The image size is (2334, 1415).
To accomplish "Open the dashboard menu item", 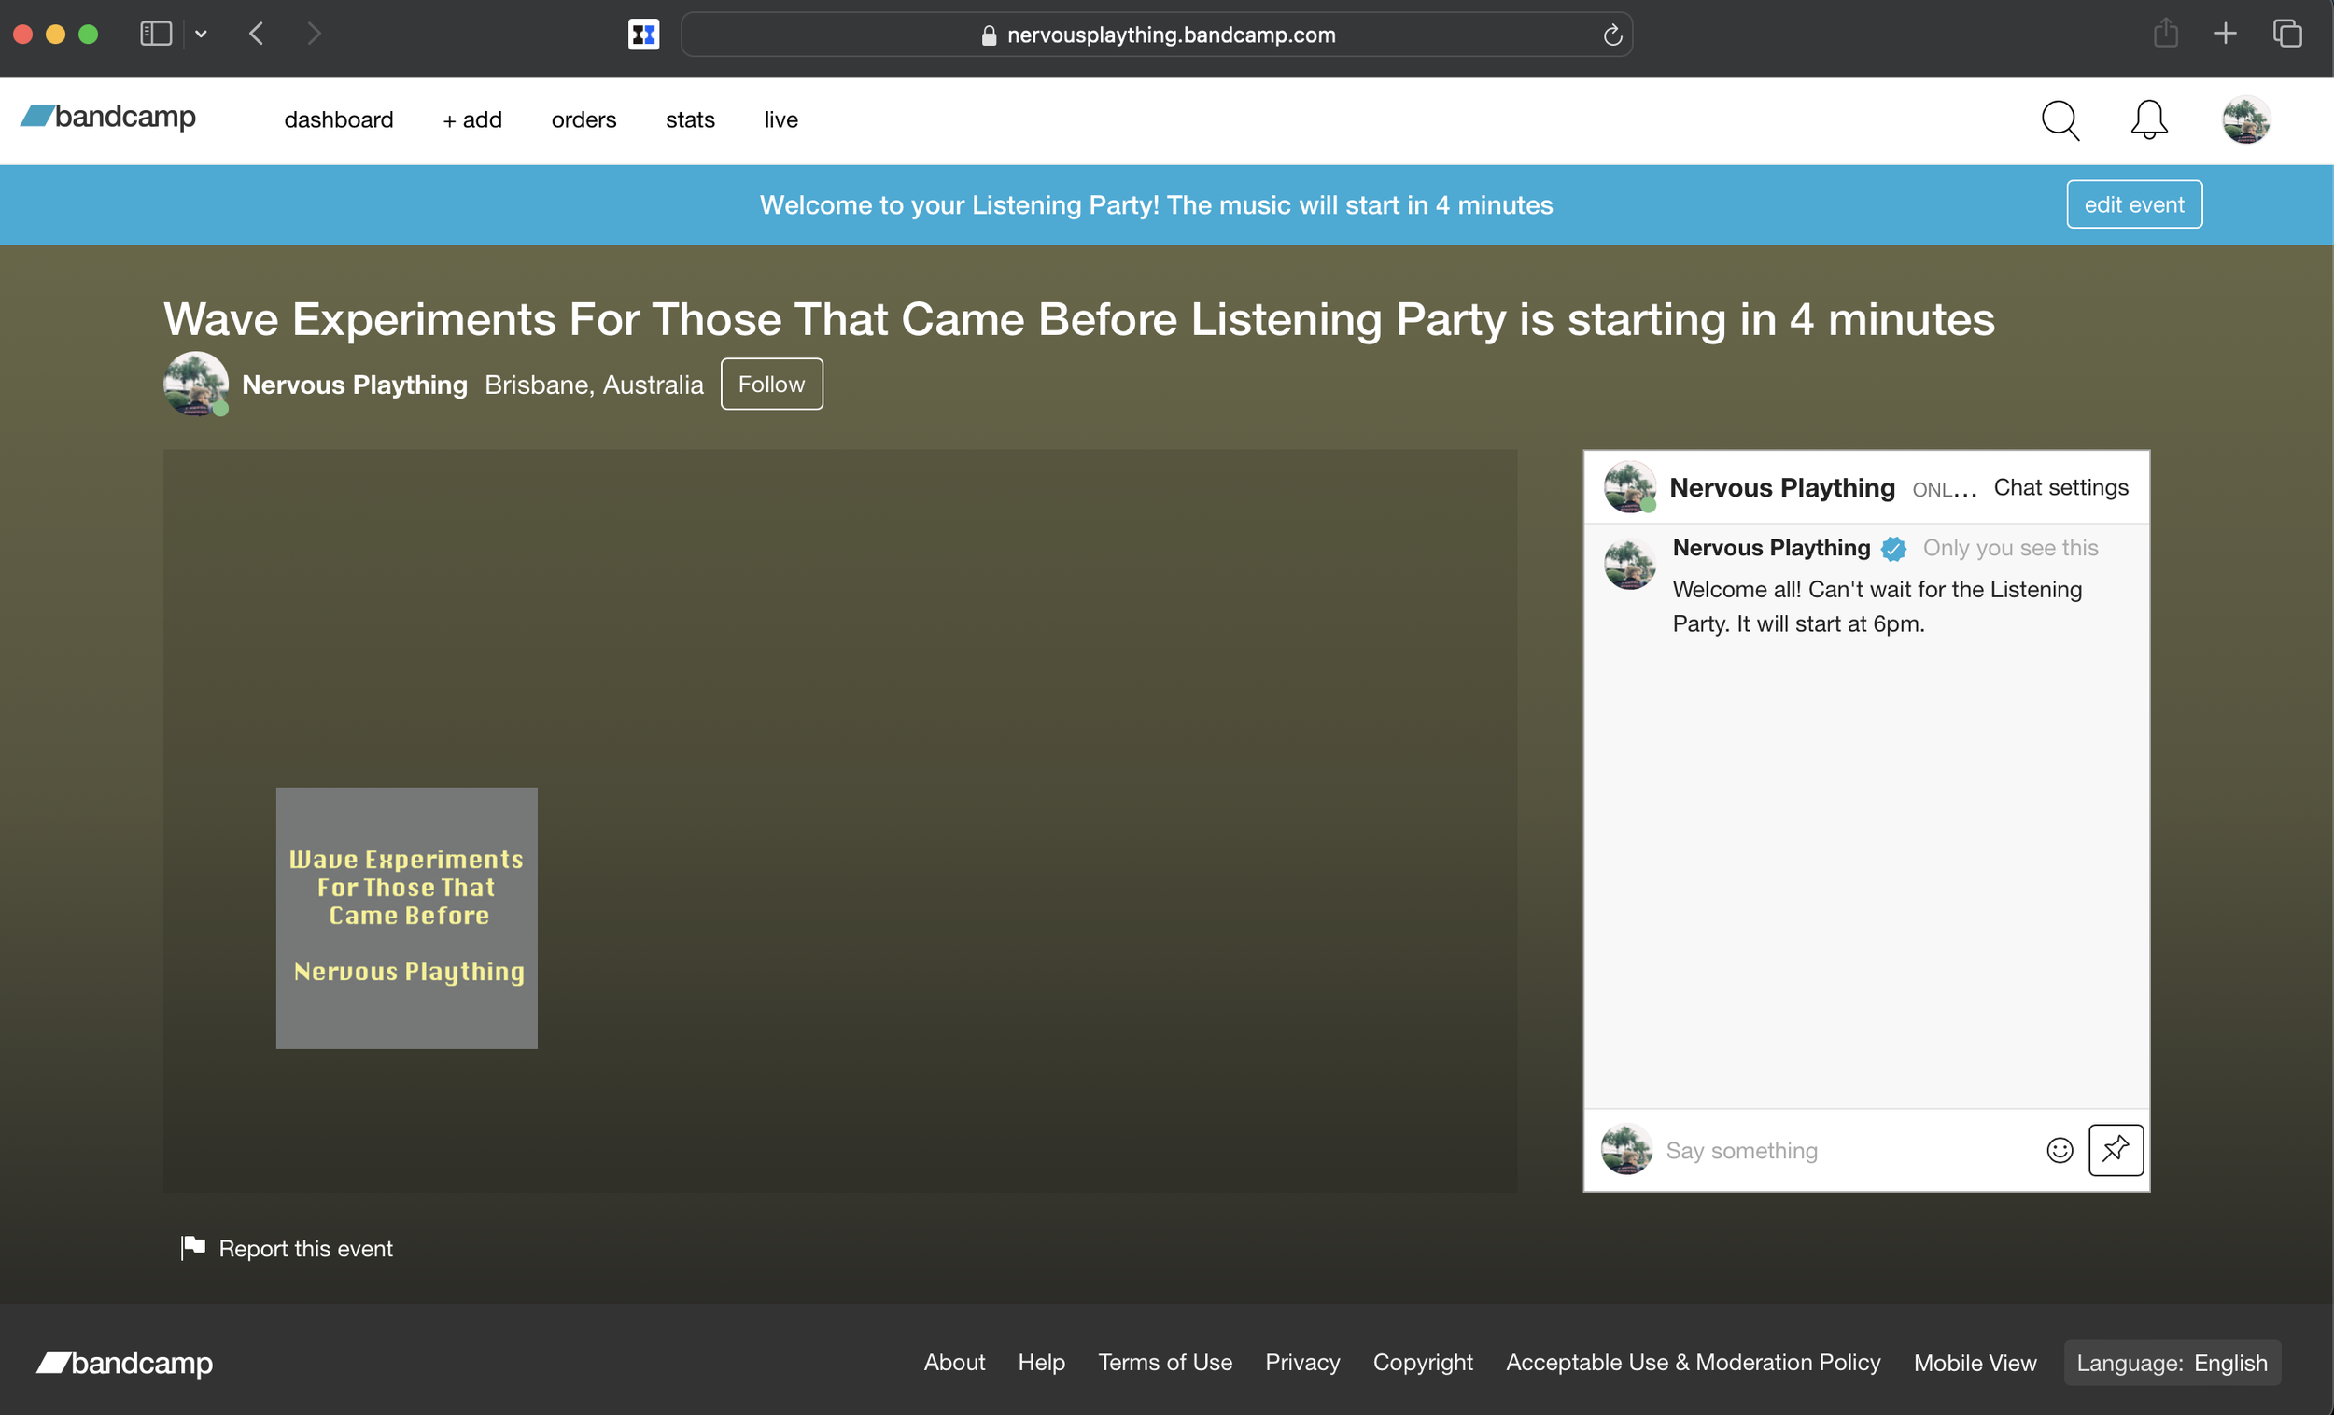I will click(338, 120).
